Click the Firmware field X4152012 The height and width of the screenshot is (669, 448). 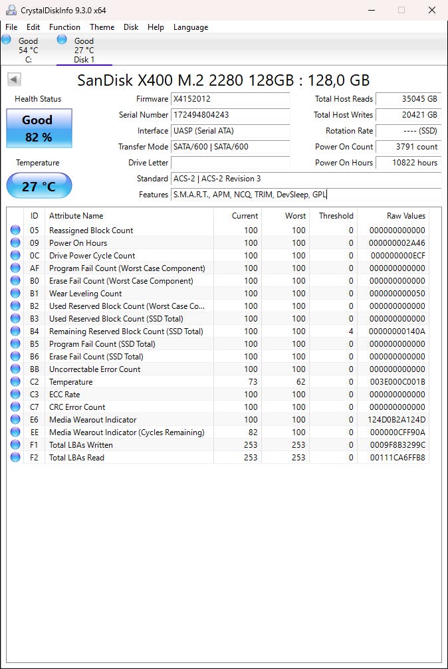click(x=230, y=99)
